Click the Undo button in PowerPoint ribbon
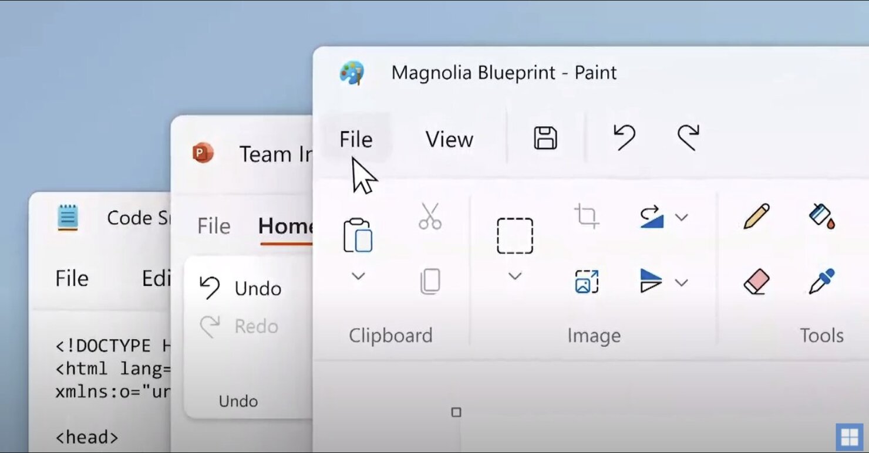Image resolution: width=869 pixels, height=453 pixels. pos(240,288)
